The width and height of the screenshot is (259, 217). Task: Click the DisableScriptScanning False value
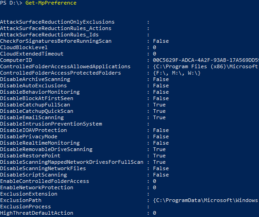(161, 175)
